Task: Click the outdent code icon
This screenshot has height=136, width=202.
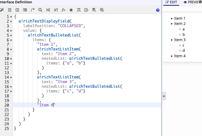Action: click(x=10, y=10)
